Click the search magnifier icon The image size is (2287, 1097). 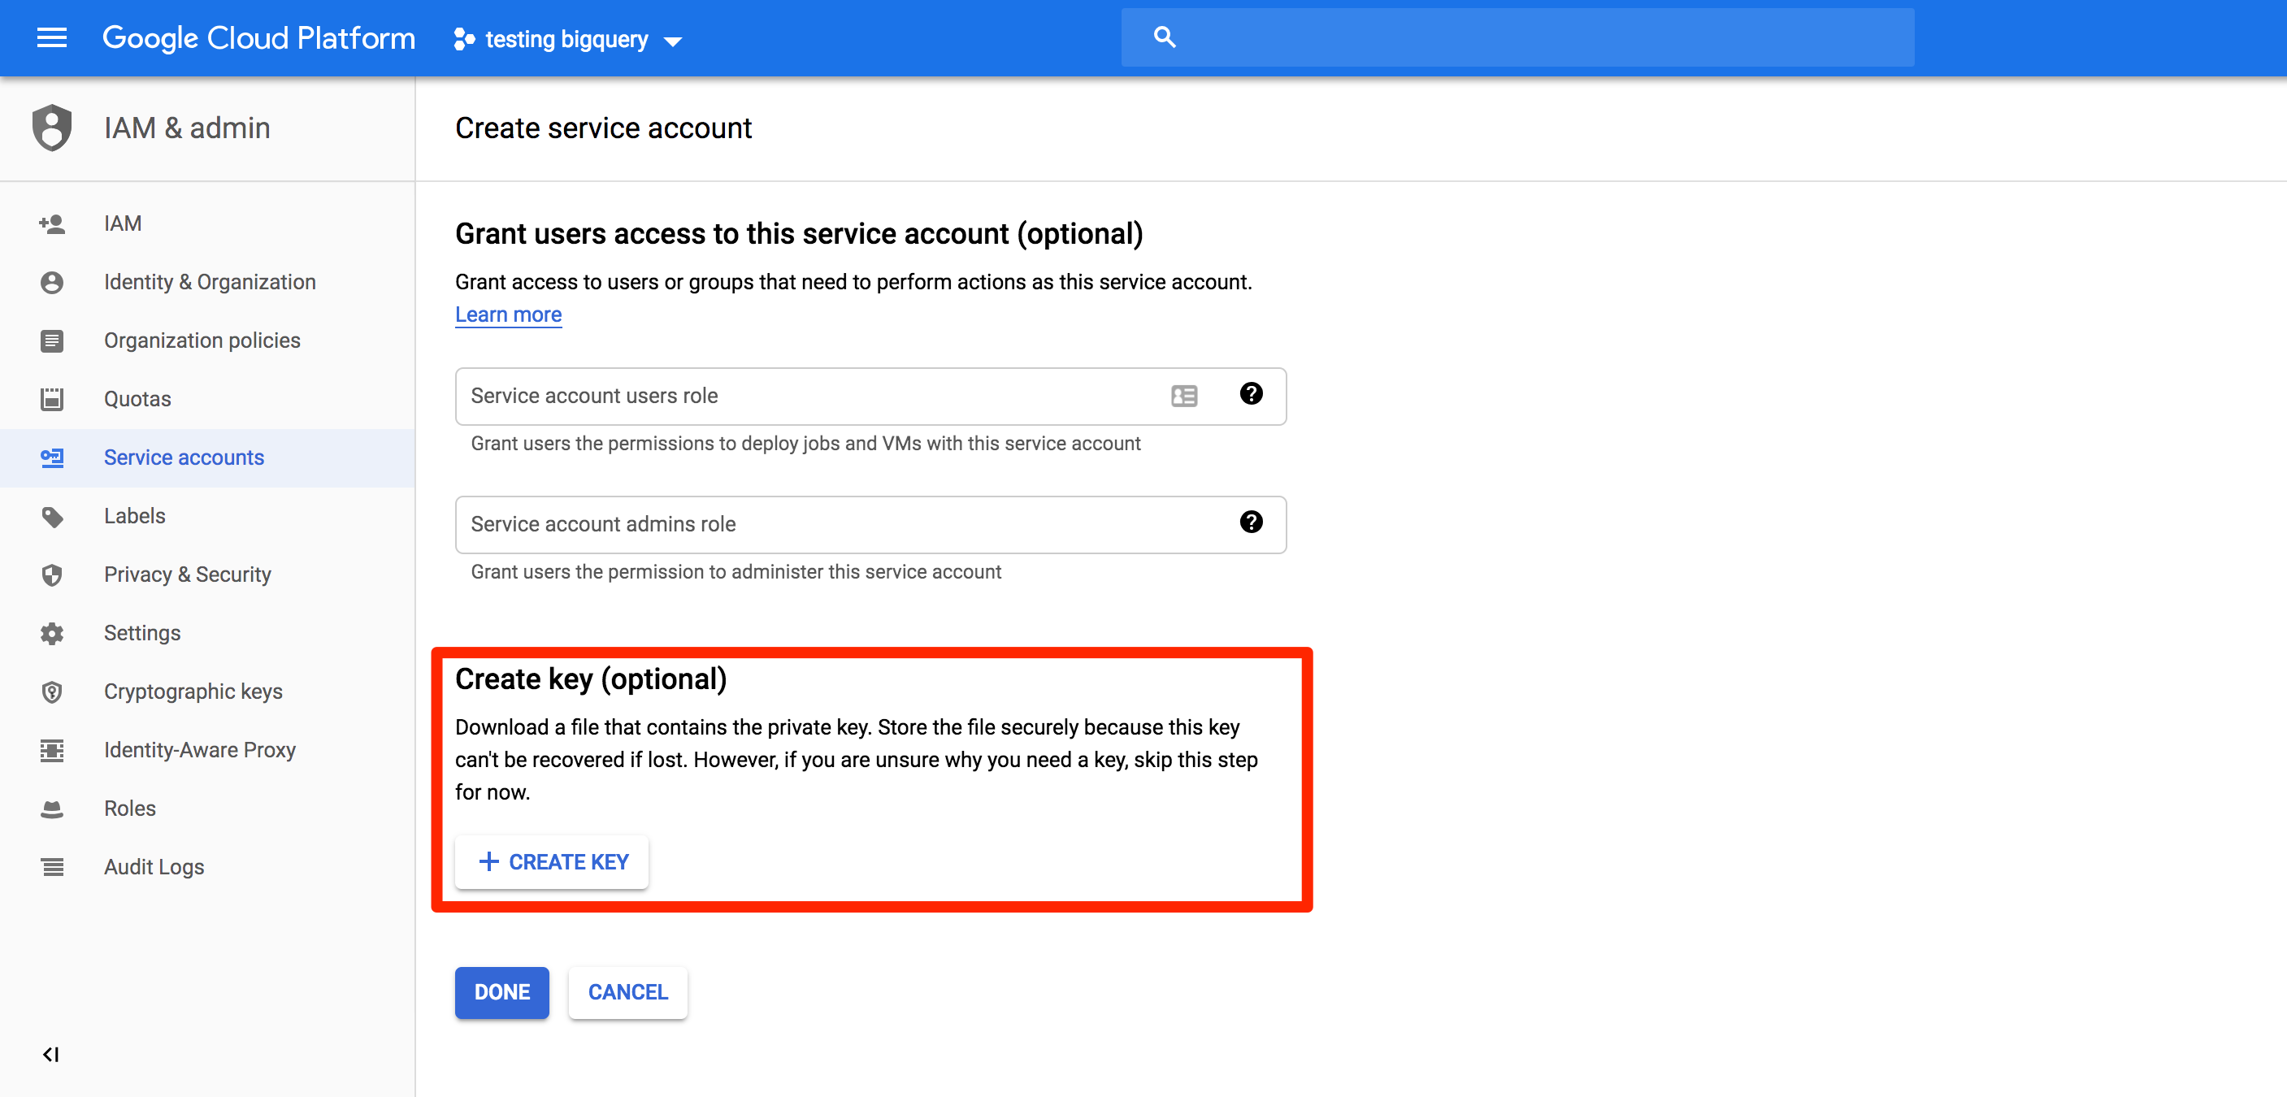click(1164, 37)
